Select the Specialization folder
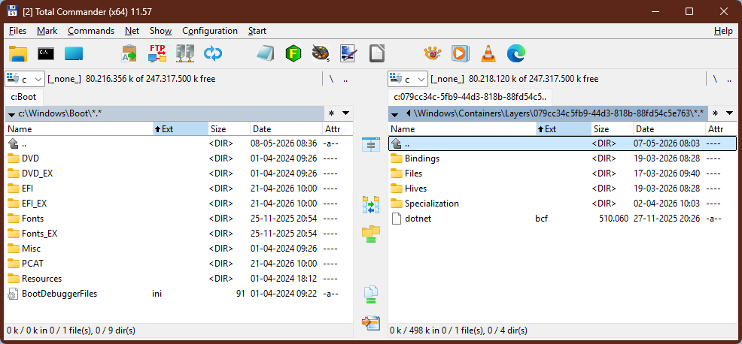 coord(562,204)
